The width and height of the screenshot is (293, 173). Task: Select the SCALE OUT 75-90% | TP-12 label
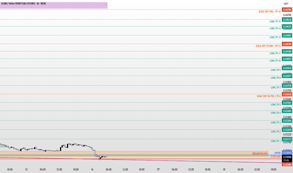tap(268, 46)
